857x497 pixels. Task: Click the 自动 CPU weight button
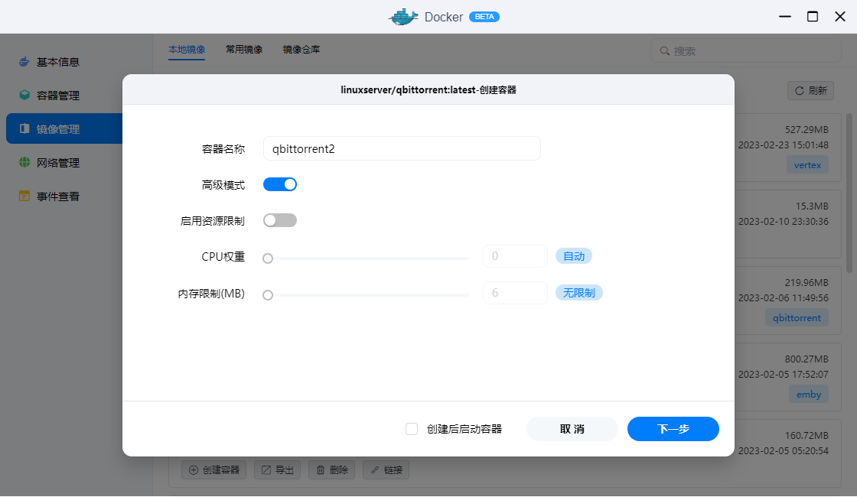tap(574, 256)
